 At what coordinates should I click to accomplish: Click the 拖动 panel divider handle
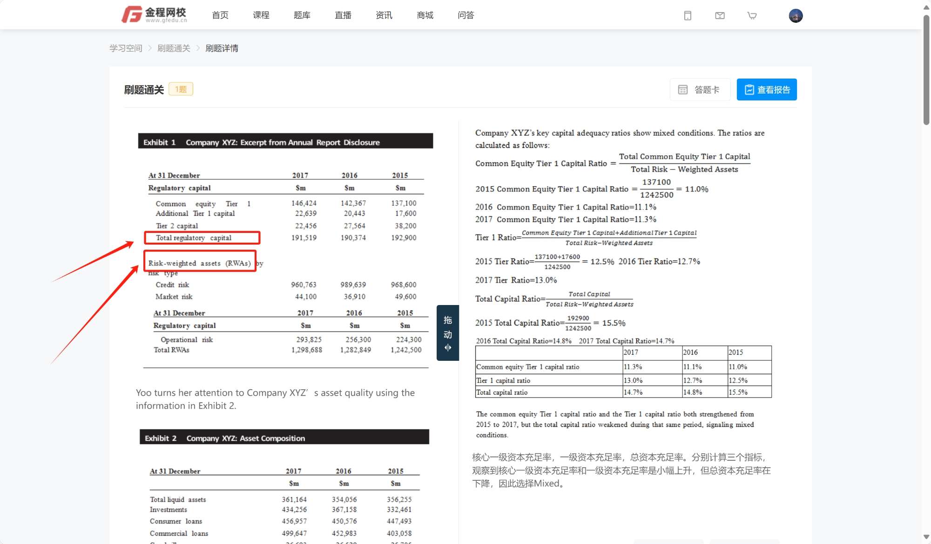(x=447, y=333)
